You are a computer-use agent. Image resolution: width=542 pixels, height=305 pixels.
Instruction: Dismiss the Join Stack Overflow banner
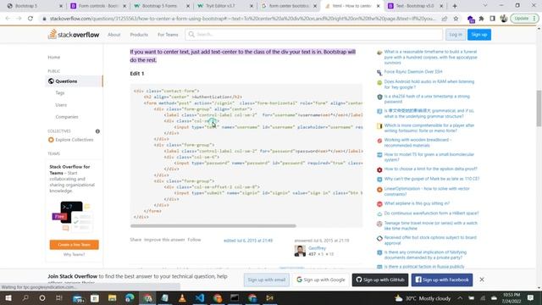click(x=482, y=280)
